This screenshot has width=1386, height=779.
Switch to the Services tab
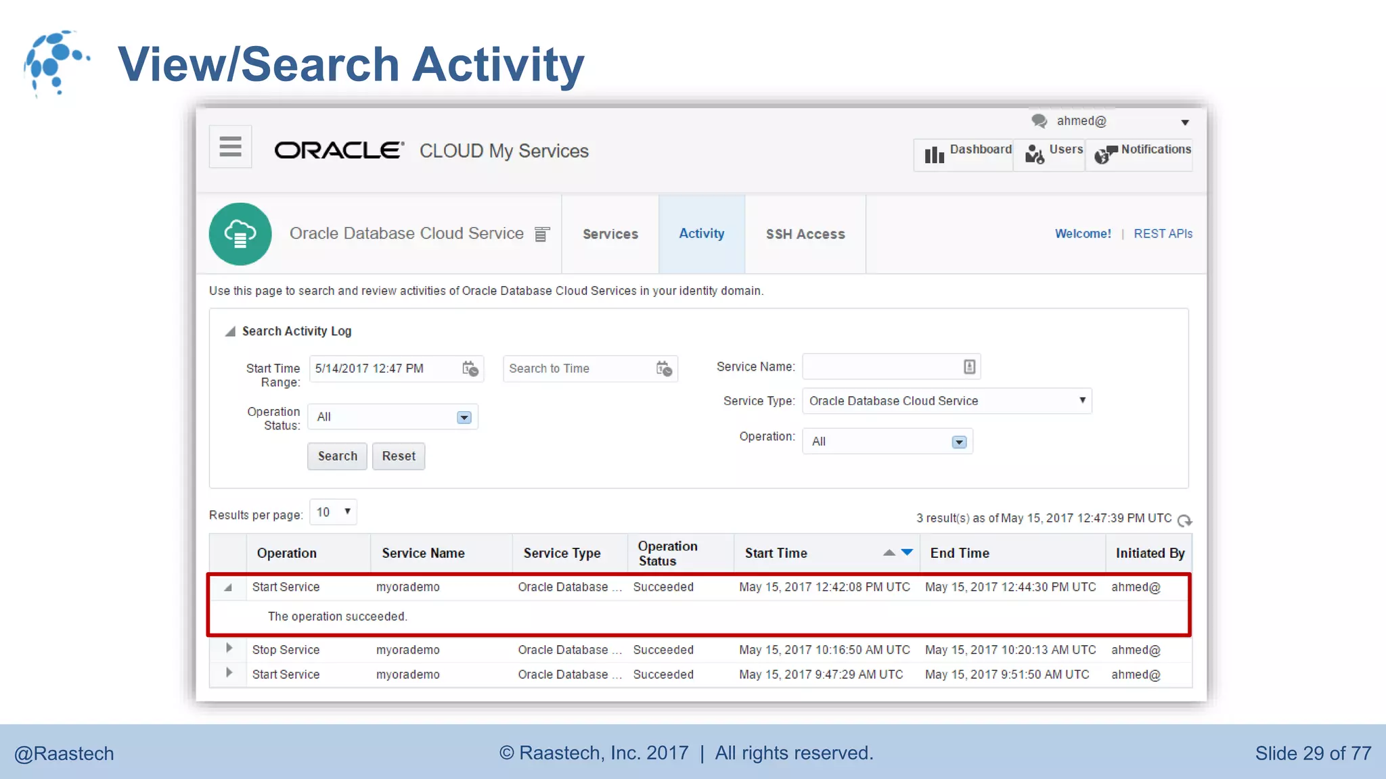[x=610, y=234]
